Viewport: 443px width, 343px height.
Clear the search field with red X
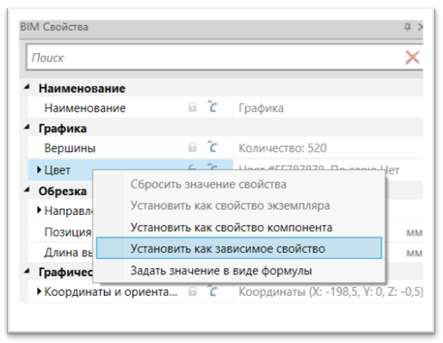tap(412, 57)
